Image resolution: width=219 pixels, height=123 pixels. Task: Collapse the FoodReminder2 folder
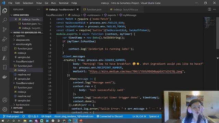[x=25, y=83]
